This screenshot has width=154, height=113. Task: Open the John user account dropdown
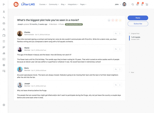118,4
